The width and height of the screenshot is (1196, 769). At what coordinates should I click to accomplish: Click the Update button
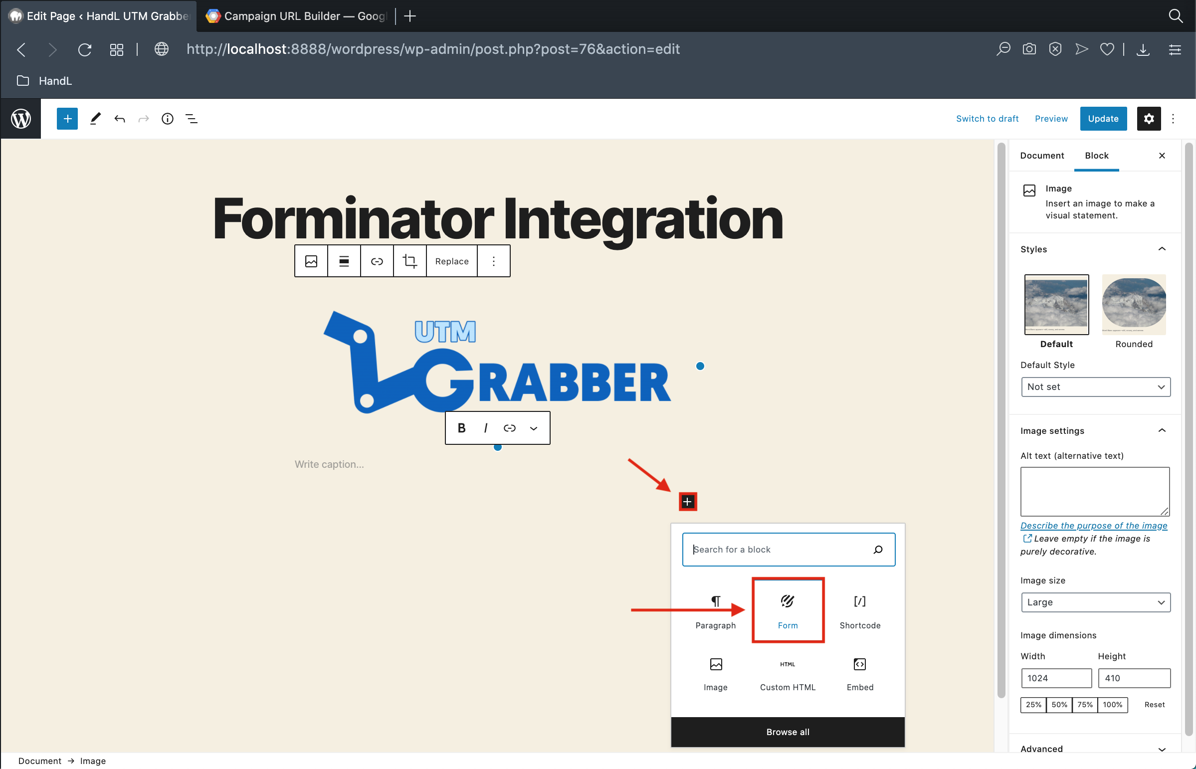[x=1103, y=119]
